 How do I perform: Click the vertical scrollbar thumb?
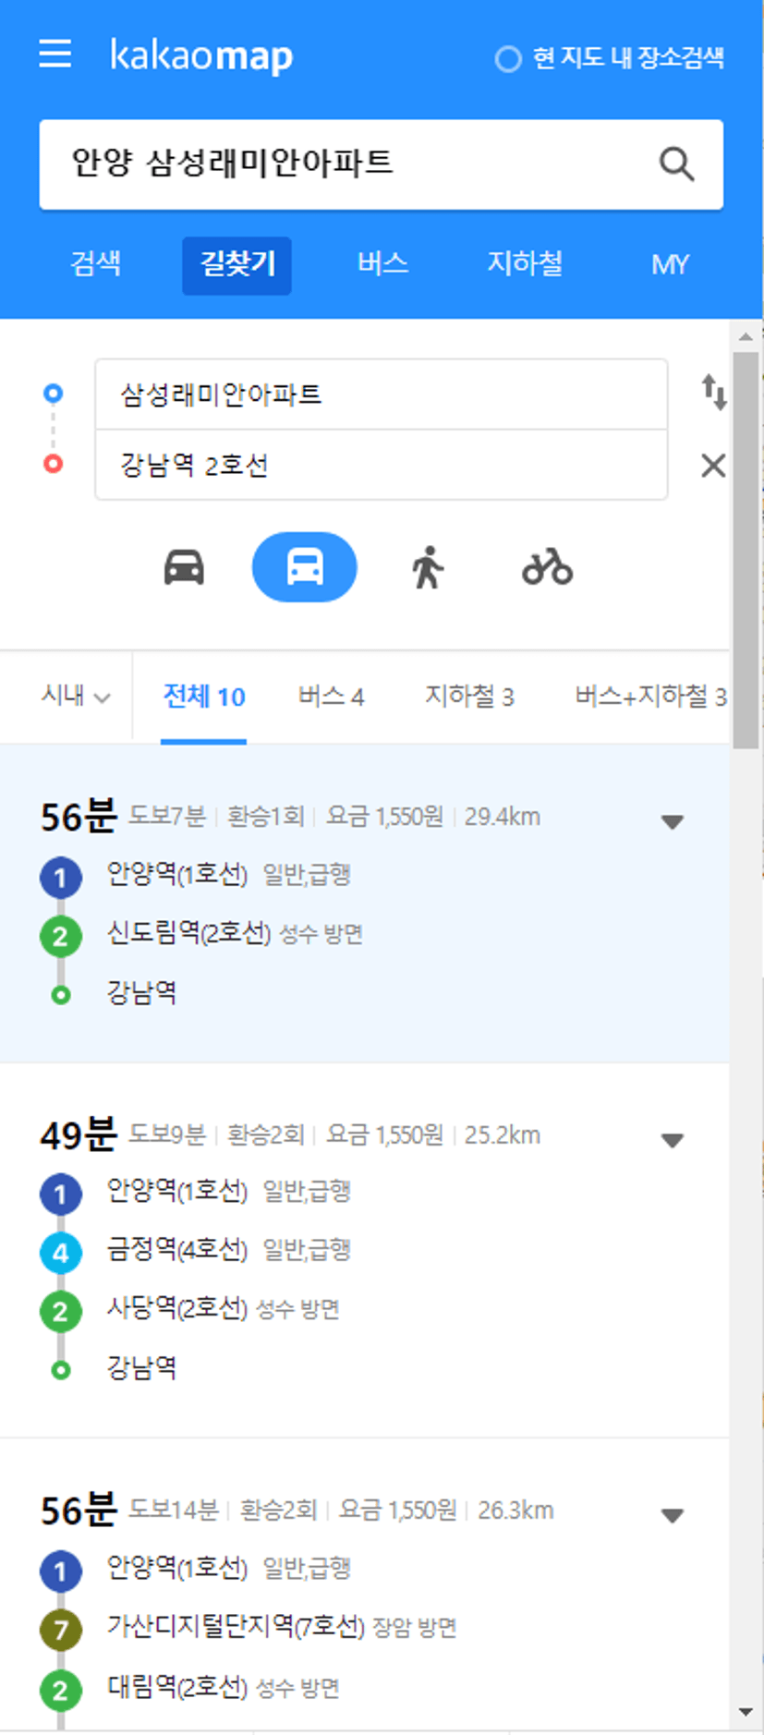(746, 551)
